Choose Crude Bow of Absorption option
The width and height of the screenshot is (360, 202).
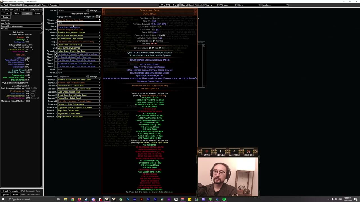[x=79, y=27]
